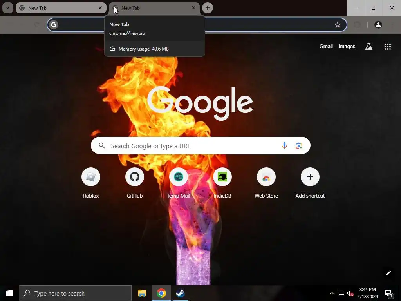The width and height of the screenshot is (401, 301).
Task: Open the Windows Start menu
Action: [9, 293]
